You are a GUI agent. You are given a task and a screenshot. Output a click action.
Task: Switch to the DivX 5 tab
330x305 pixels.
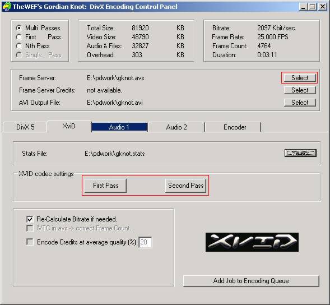click(25, 127)
